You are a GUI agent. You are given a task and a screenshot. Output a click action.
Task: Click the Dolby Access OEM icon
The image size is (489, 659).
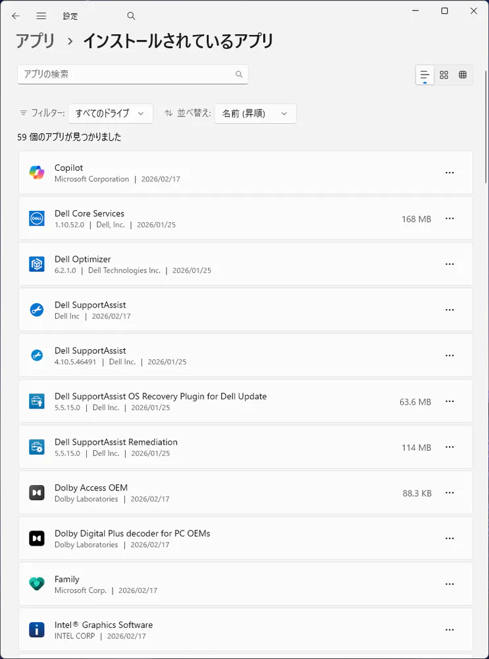pos(36,493)
